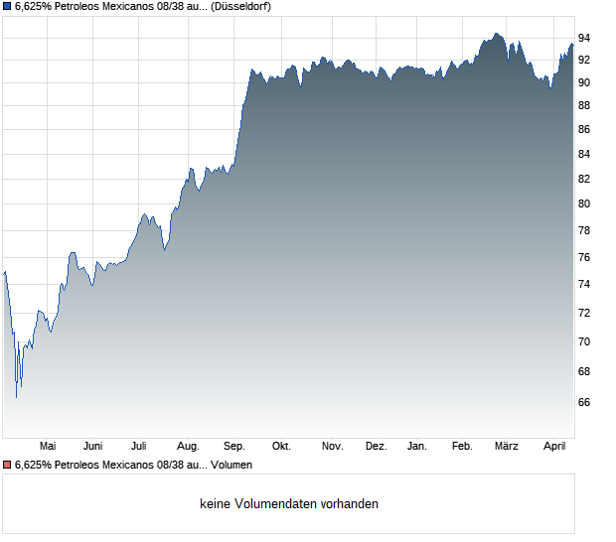Click the '86' value on the y-axis
Viewport: 616px width, 542px height.
coord(584,129)
